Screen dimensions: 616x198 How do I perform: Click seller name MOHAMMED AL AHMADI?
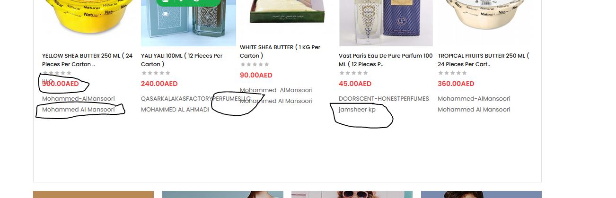175,110
